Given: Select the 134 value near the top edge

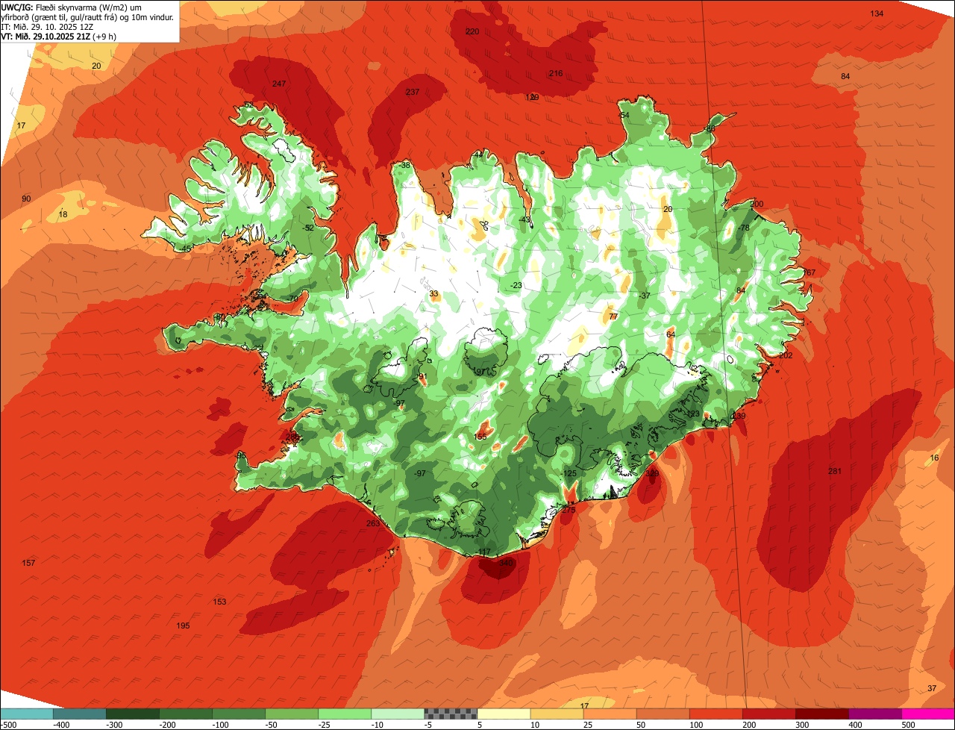Looking at the screenshot, I should [877, 14].
